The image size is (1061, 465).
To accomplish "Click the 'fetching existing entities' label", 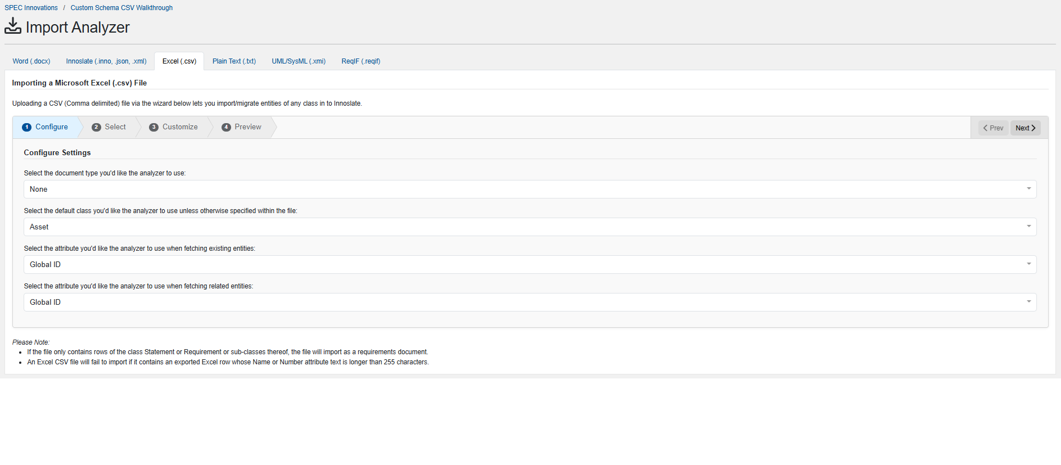I will [x=139, y=249].
